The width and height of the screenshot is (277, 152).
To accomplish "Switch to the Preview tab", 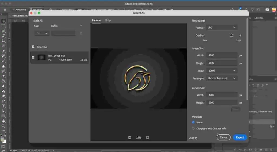I will point(96,20).
